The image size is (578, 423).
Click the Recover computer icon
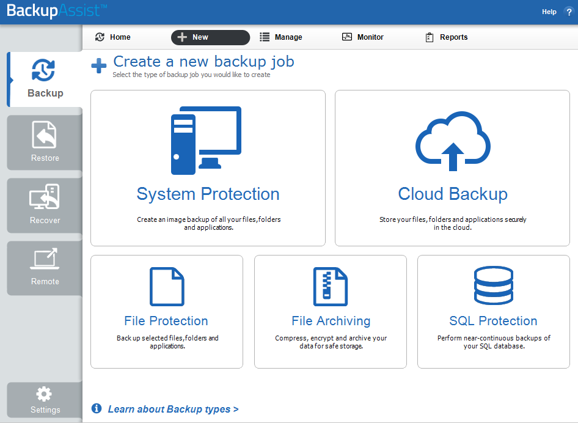point(44,197)
